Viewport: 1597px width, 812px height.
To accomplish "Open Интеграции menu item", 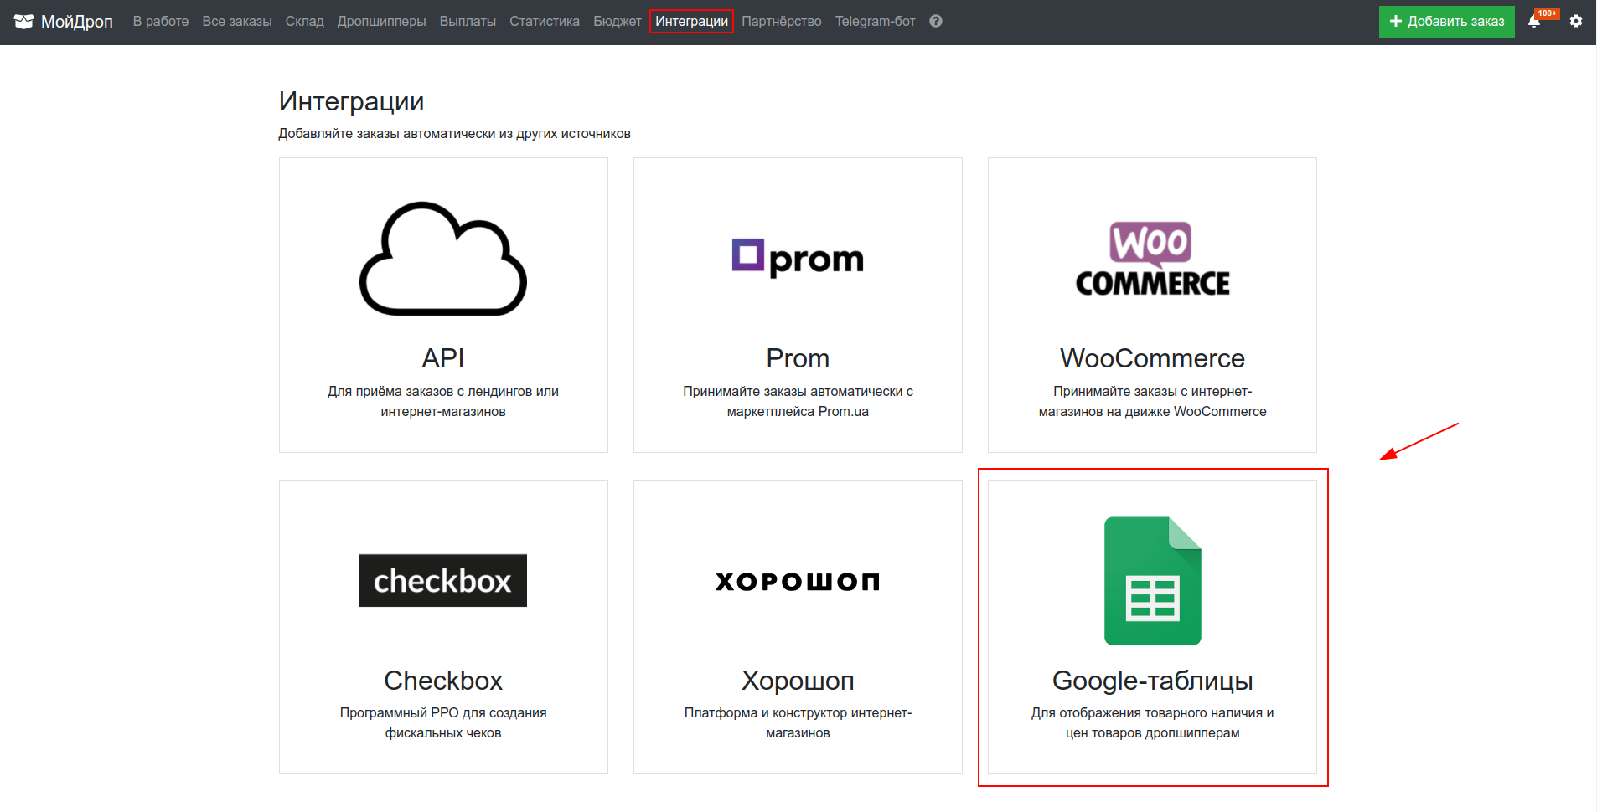I will pos(692,22).
